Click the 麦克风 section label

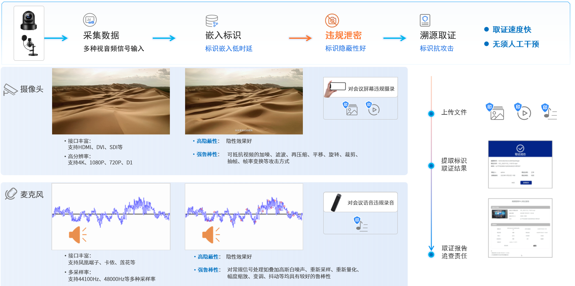[32, 195]
